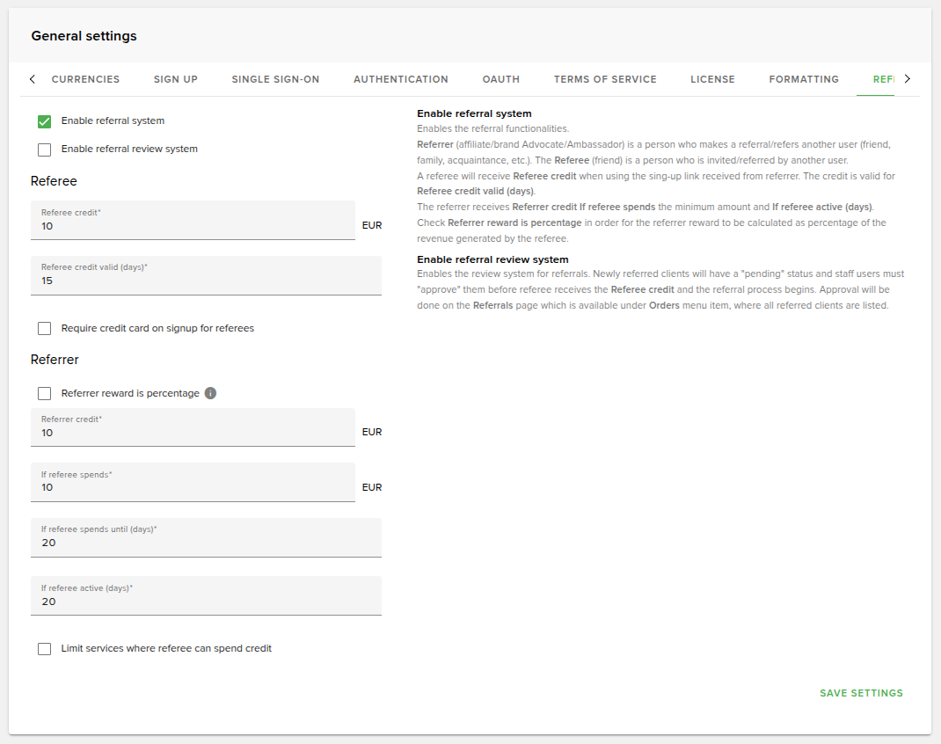Enable referral review system checkbox

coord(45,150)
